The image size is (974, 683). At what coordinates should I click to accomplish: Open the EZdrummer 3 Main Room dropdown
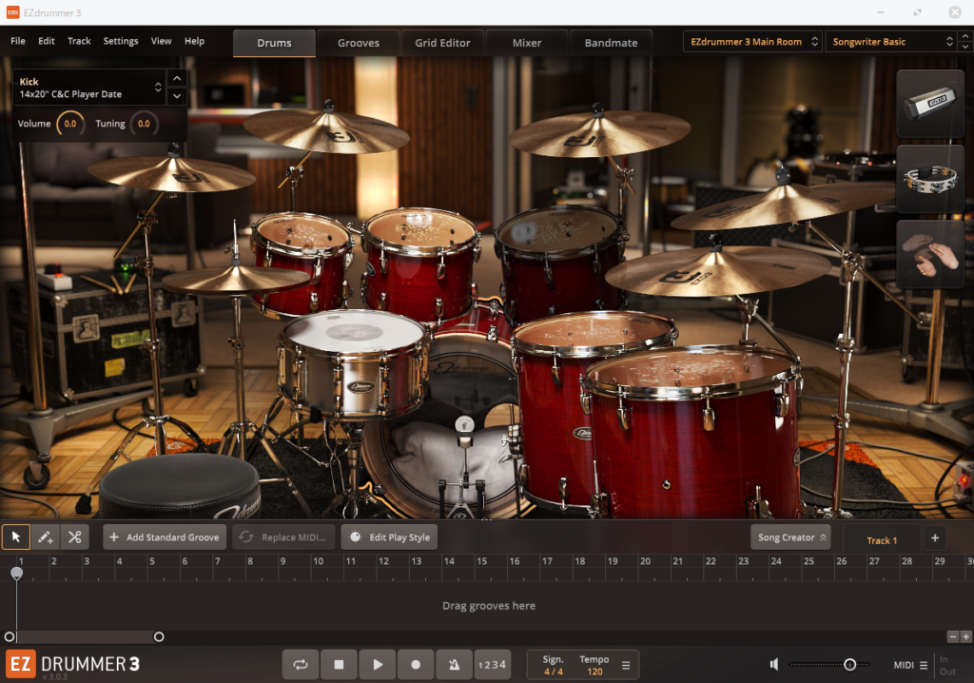tap(752, 42)
